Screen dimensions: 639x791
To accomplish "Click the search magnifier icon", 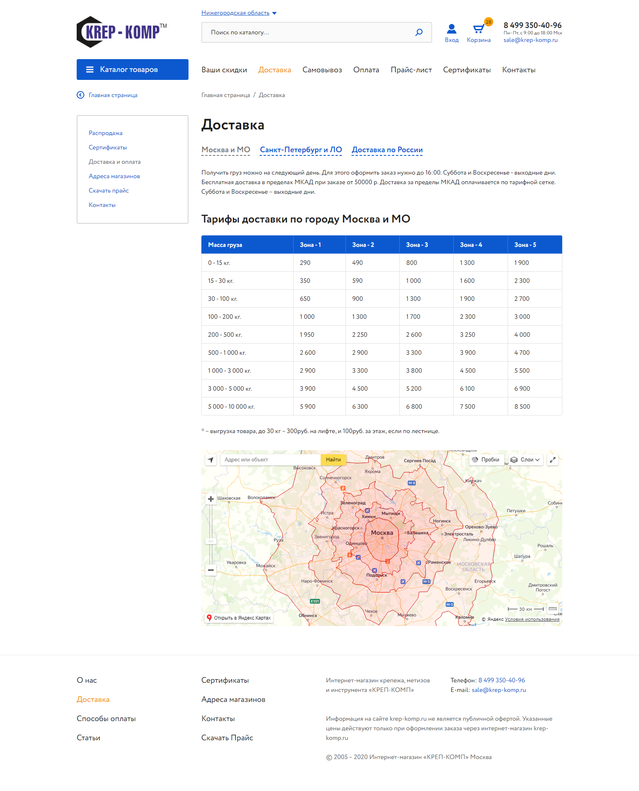I will (x=419, y=32).
